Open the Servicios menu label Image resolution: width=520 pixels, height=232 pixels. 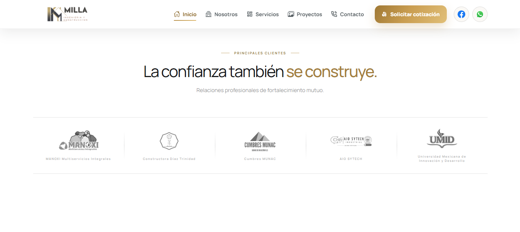[x=267, y=14]
